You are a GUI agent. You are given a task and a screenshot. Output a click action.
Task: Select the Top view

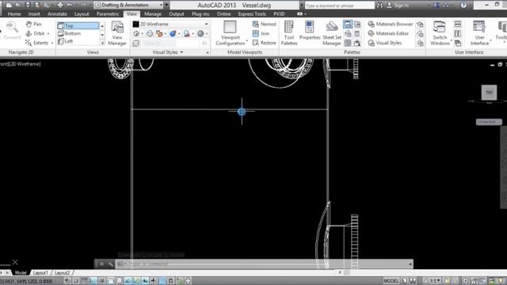(78, 25)
